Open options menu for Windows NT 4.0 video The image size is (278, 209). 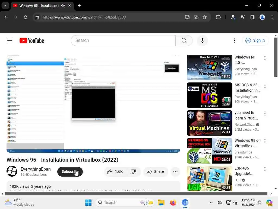(265, 58)
